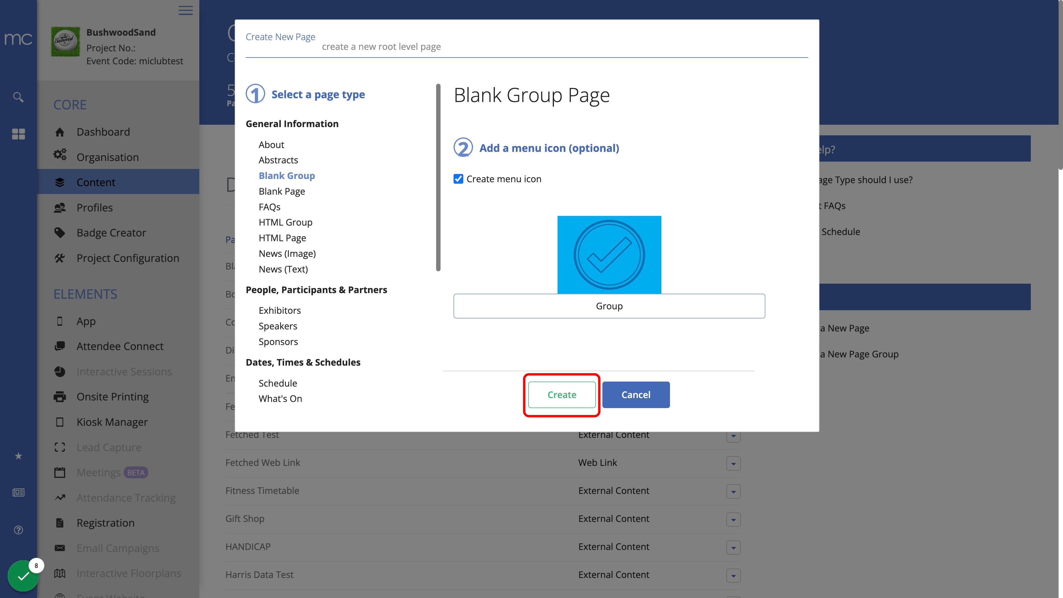Open the search magnifier icon
The image size is (1063, 598).
coord(18,97)
